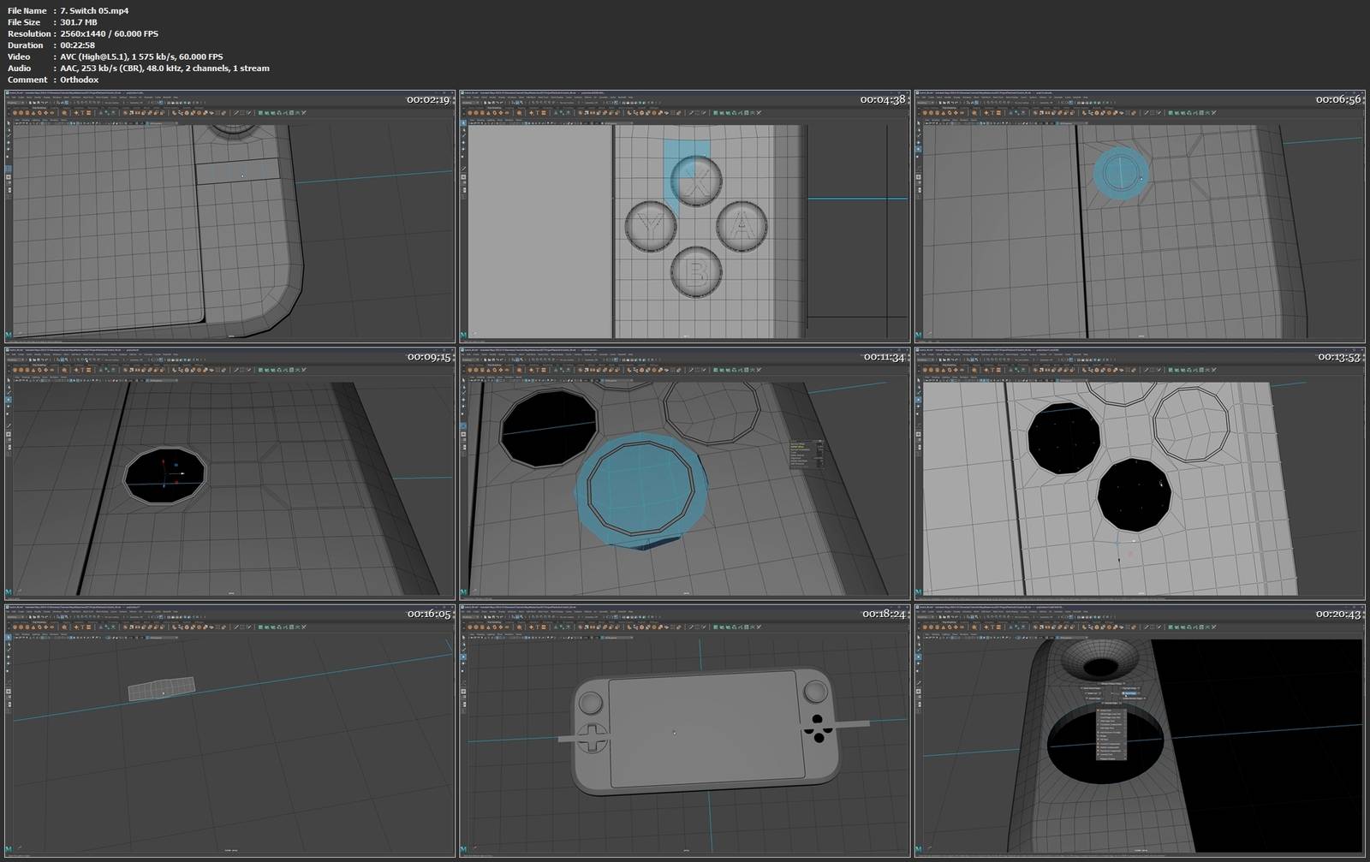Image resolution: width=1370 pixels, height=862 pixels.
Task: Click the 'Duration' label
Action: 26,45
